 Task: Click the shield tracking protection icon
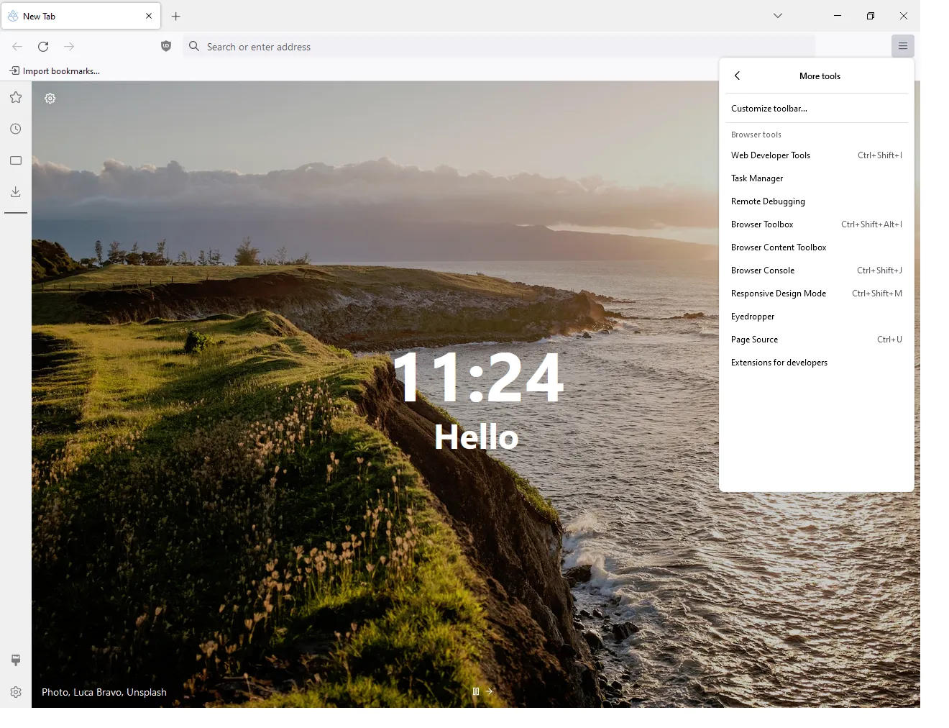(x=165, y=46)
